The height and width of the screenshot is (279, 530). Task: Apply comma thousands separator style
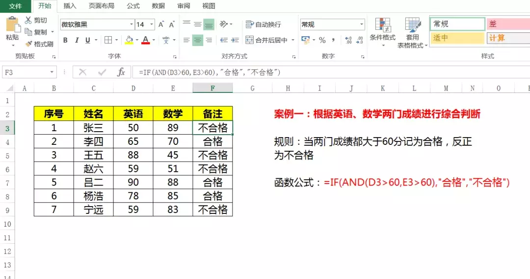(333, 40)
